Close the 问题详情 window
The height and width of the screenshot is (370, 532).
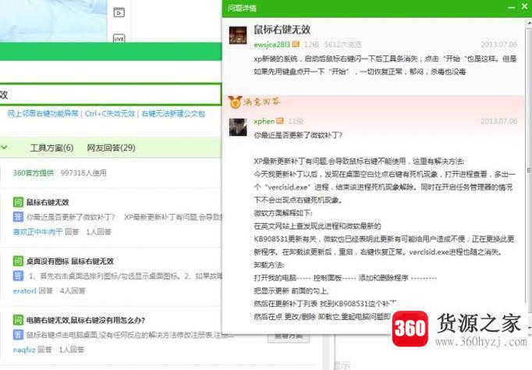pyautogui.click(x=524, y=7)
